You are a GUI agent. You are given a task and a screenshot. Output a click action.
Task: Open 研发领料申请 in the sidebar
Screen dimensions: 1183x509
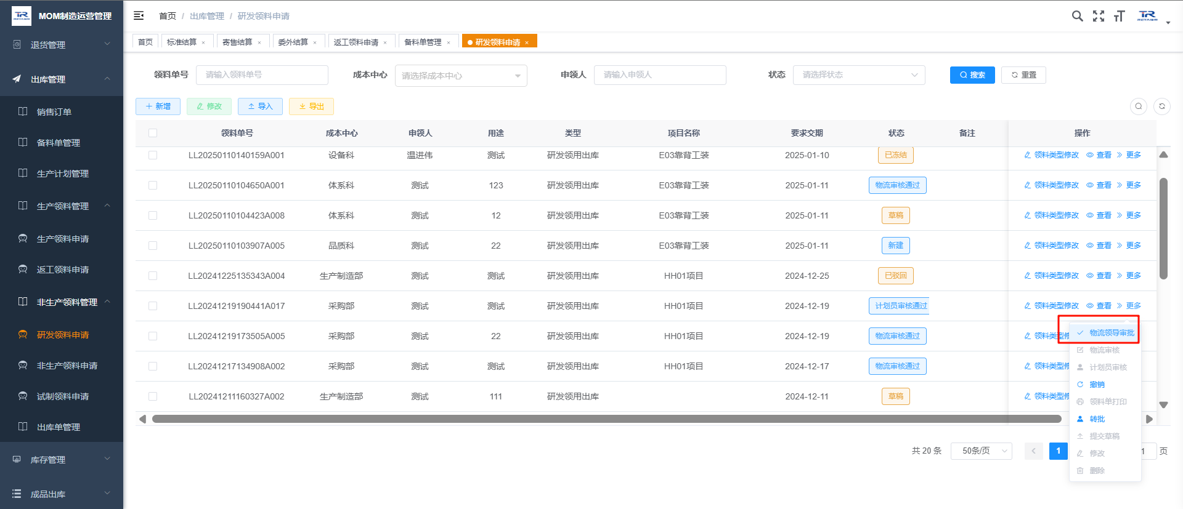(x=62, y=335)
